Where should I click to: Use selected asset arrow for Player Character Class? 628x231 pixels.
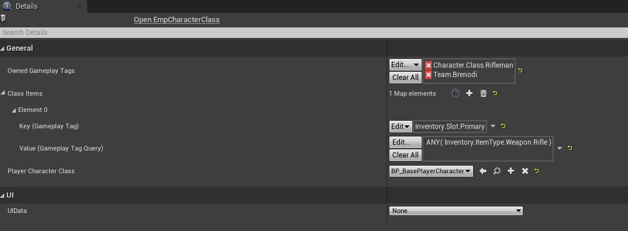click(x=483, y=171)
